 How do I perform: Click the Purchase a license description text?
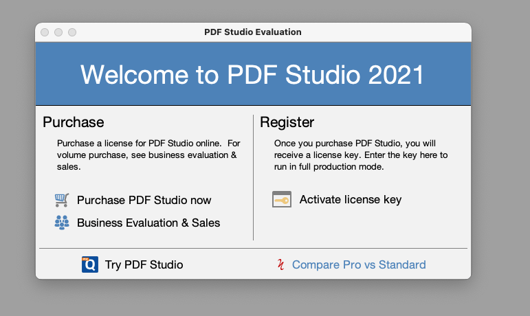[x=148, y=155]
